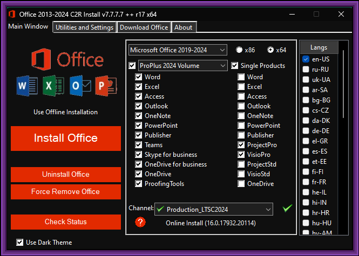Uncheck PowerPoint in ProPlus list
The image size is (359, 256).
coord(139,125)
